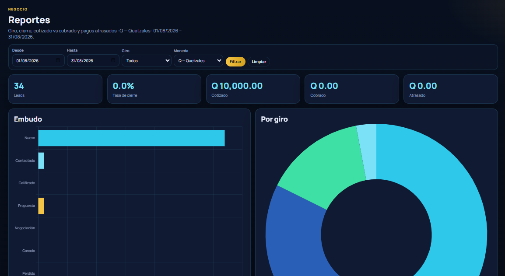The width and height of the screenshot is (505, 276).
Task: Click the report subtitle description text
Action: [95, 34]
